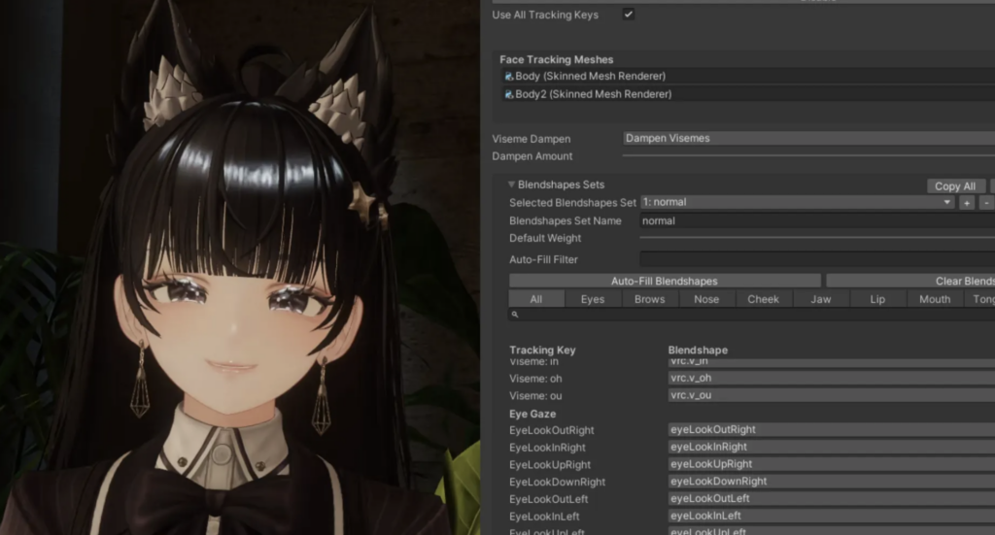Viewport: 995px width, 535px height.
Task: Click the Body Skinned Mesh Renderer icon
Action: pyautogui.click(x=508, y=76)
